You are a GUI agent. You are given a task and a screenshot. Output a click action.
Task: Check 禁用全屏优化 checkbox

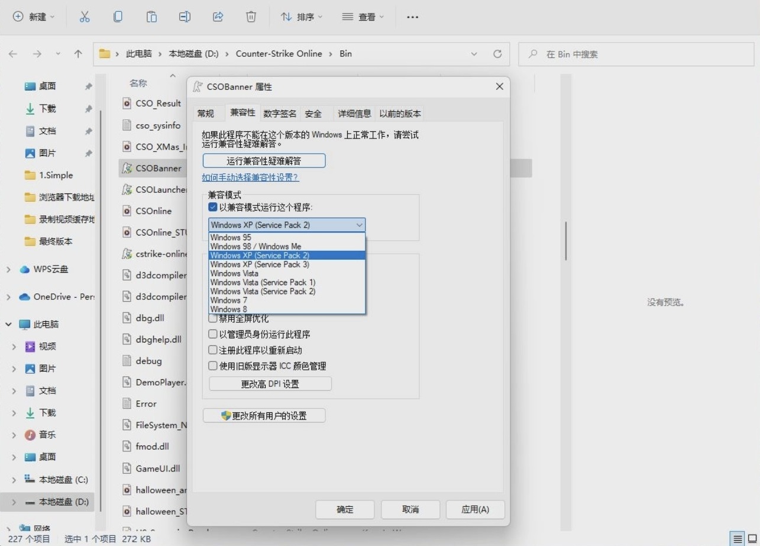point(213,319)
